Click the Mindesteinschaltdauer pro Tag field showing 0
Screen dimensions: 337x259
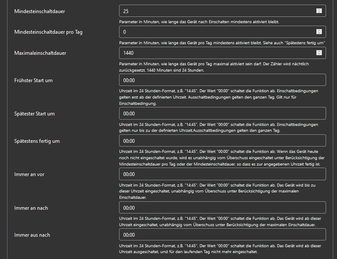[x=223, y=32]
